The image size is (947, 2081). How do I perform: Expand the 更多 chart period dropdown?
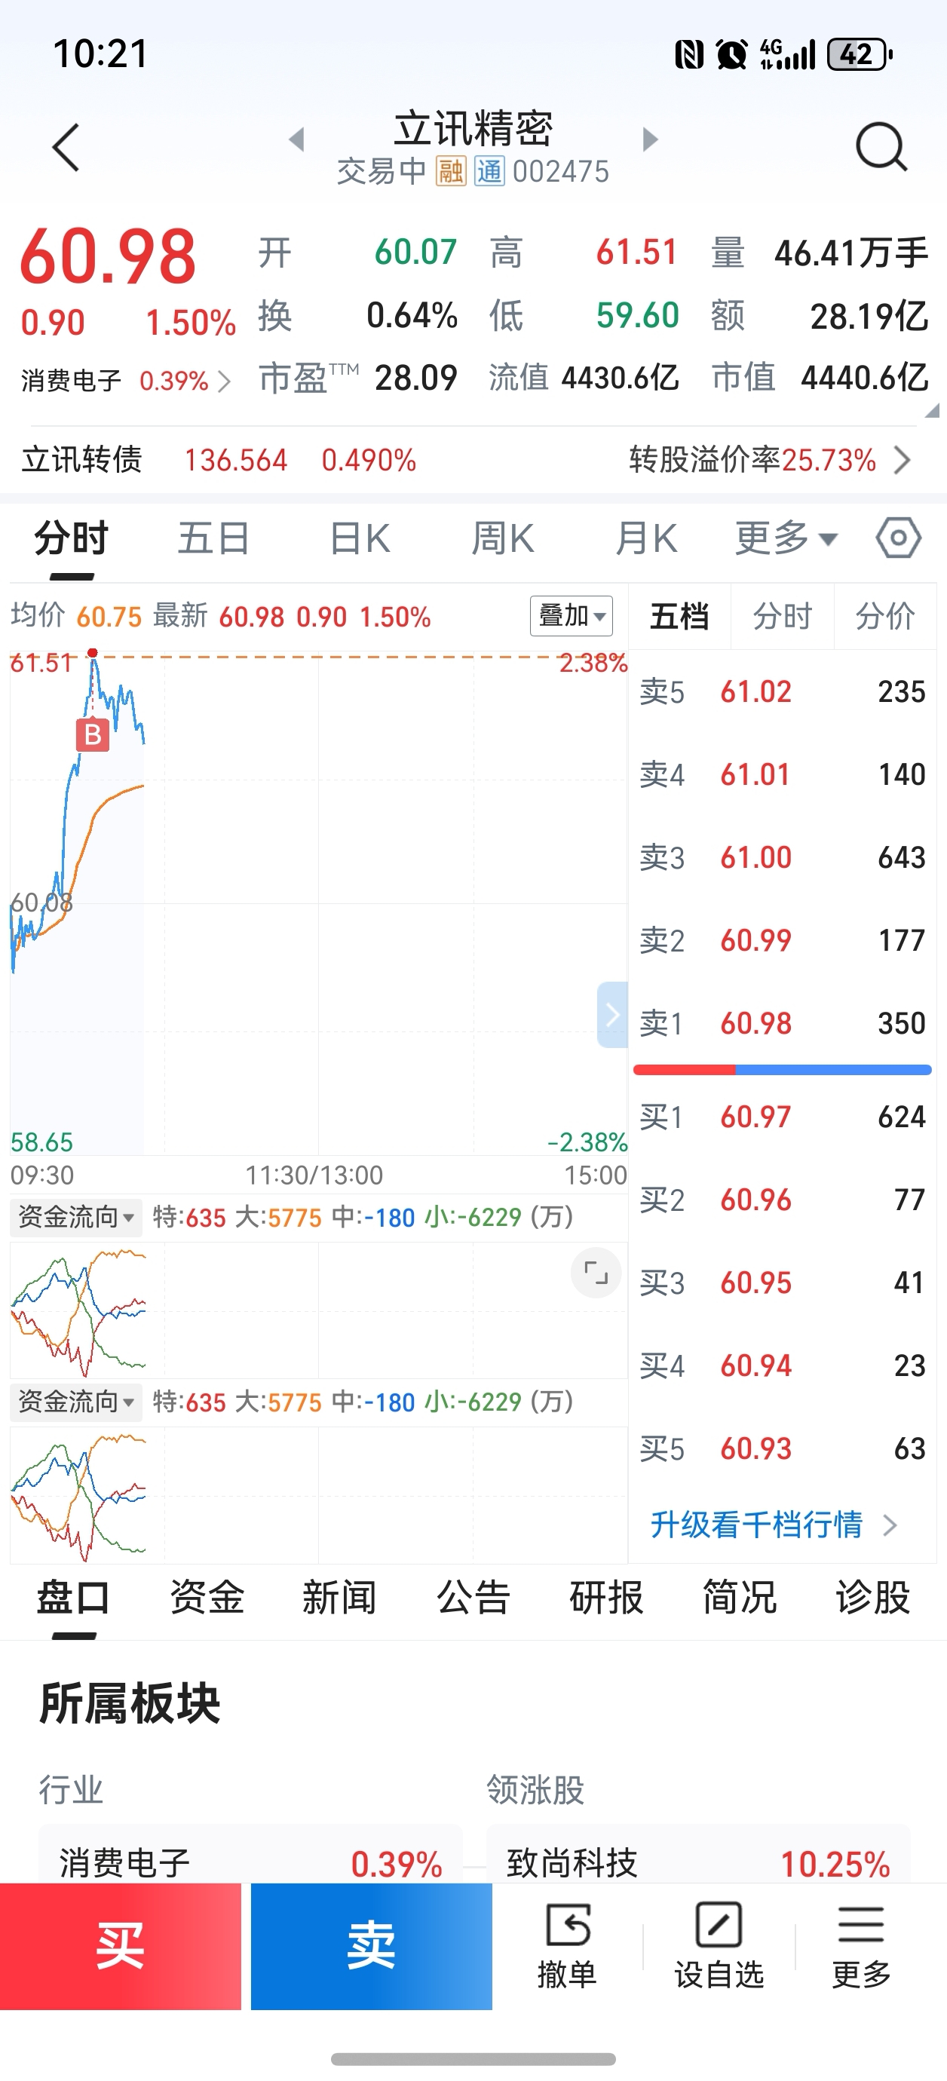click(x=786, y=538)
